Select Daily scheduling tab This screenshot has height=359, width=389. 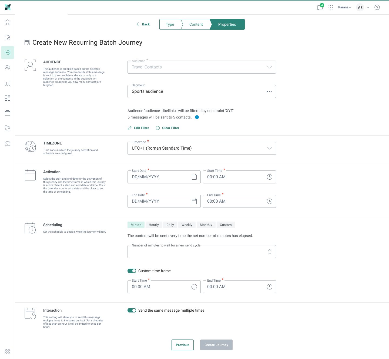[170, 225]
